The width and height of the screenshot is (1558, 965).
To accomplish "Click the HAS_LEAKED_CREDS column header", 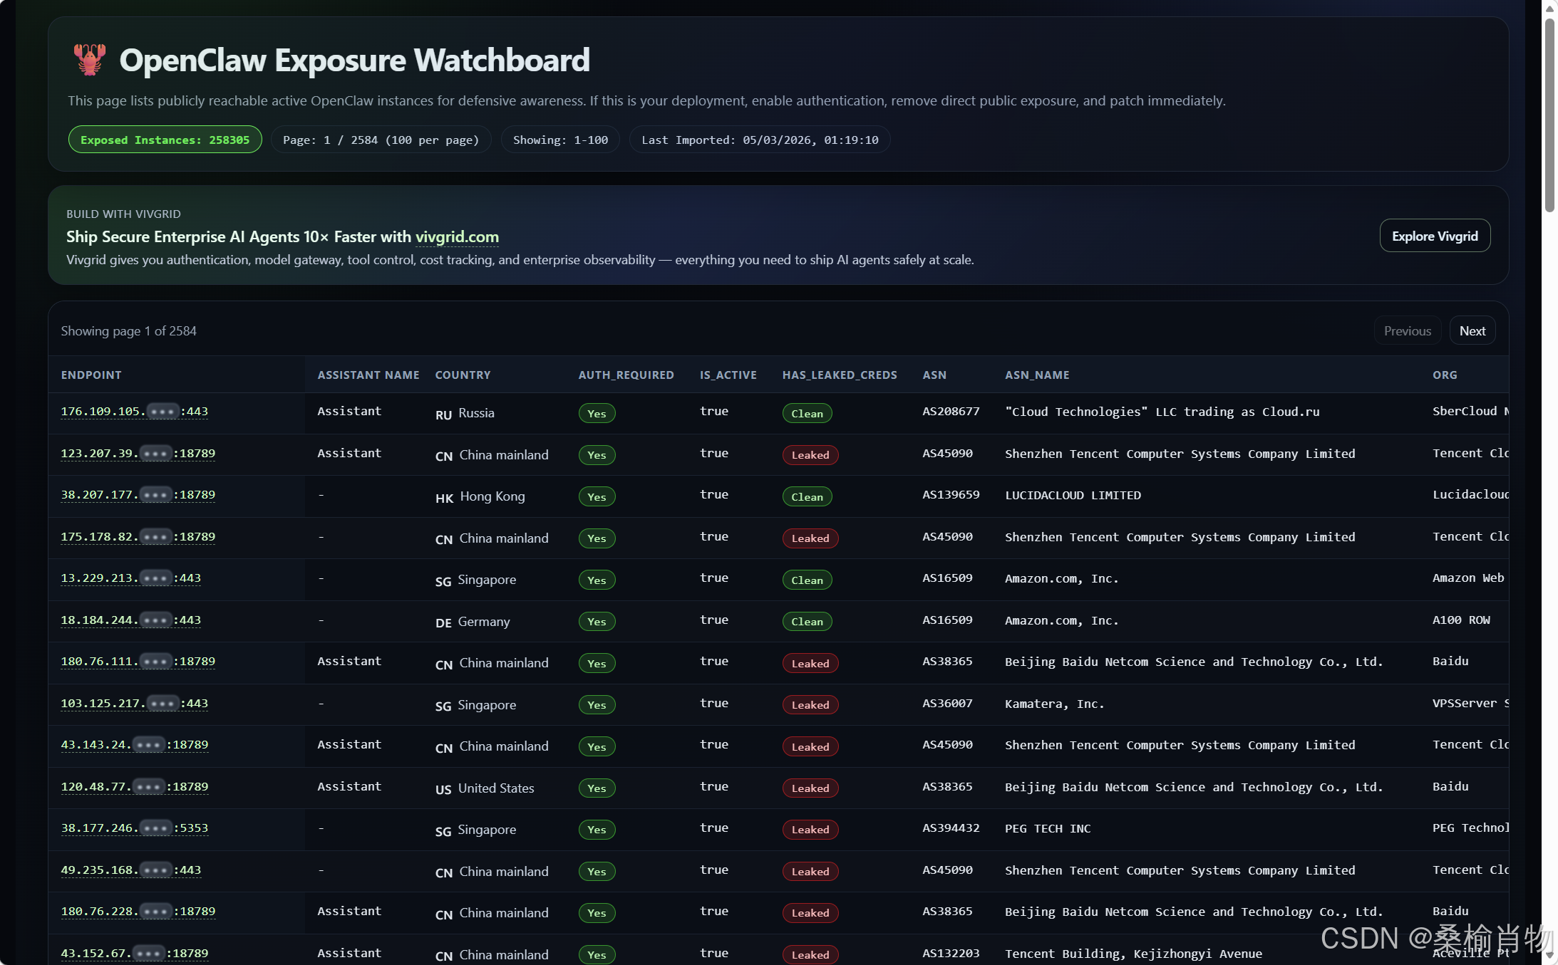I will (x=839, y=375).
